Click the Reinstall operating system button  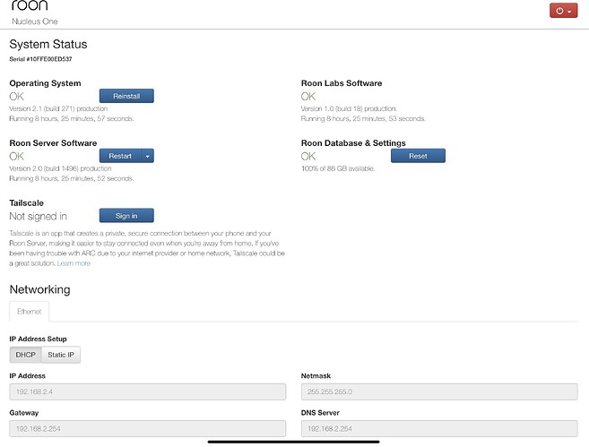pyautogui.click(x=126, y=96)
